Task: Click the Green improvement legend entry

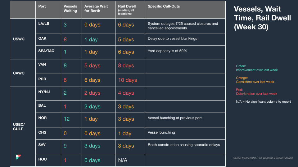Action: (257, 68)
